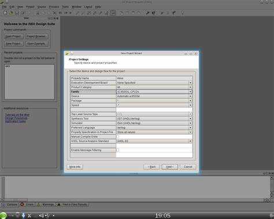Screen dimensions: 274x219
Task: Expand the Speed dropdown
Action: pyautogui.click(x=190, y=105)
